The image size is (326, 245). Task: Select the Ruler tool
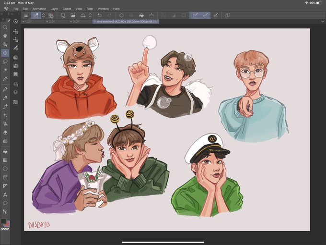point(5,186)
